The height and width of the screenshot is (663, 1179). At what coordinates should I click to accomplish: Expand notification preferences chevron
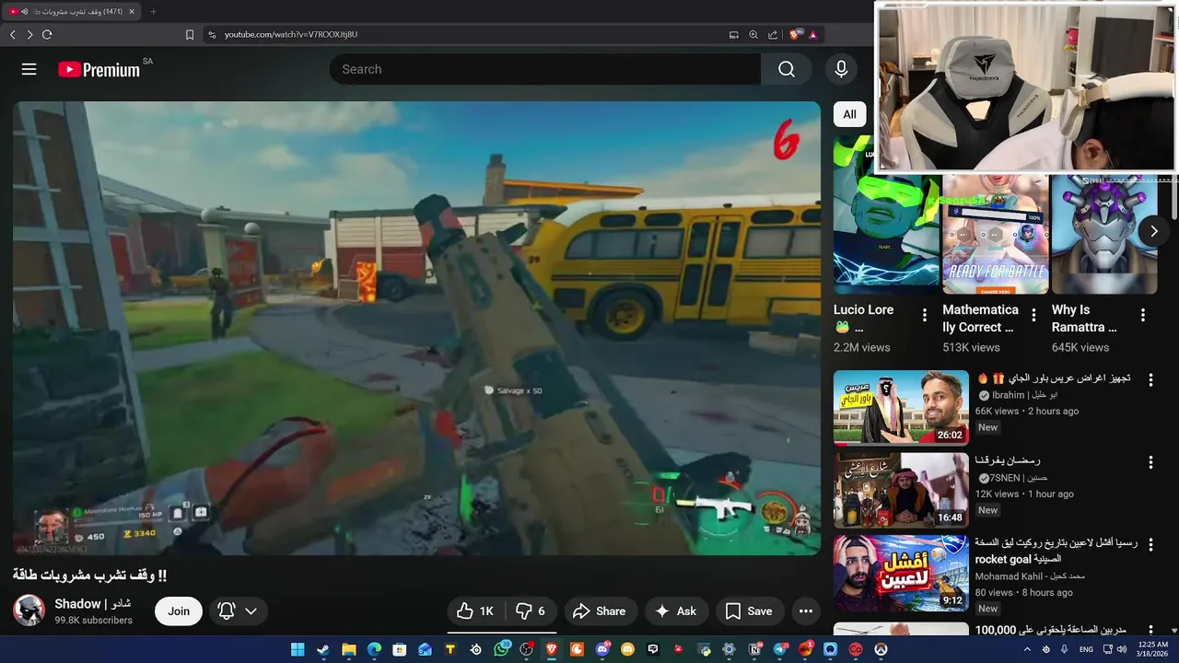[251, 611]
